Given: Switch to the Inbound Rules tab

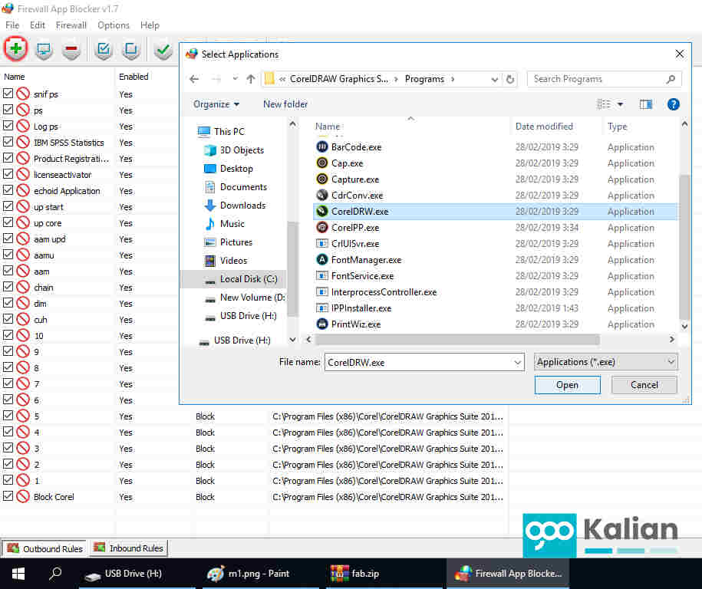Looking at the screenshot, I should (129, 548).
